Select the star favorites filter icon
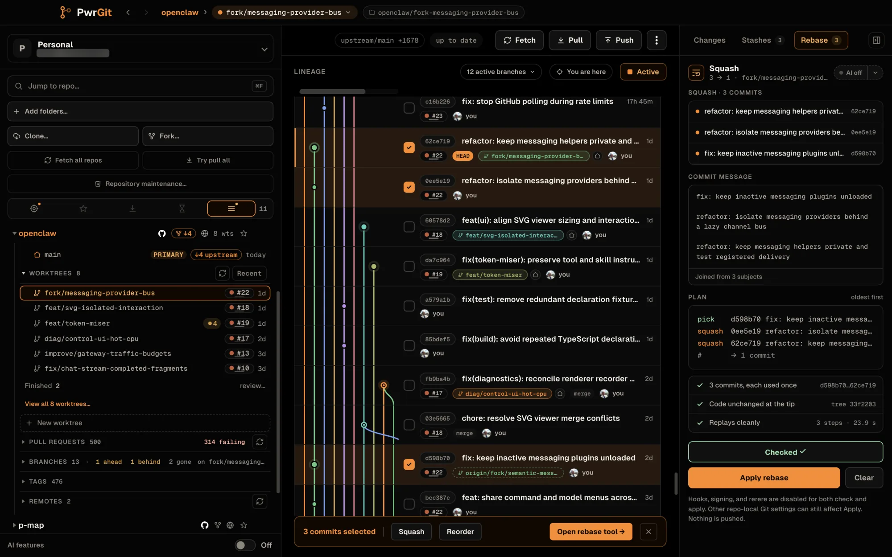The image size is (892, 557). [x=83, y=208]
